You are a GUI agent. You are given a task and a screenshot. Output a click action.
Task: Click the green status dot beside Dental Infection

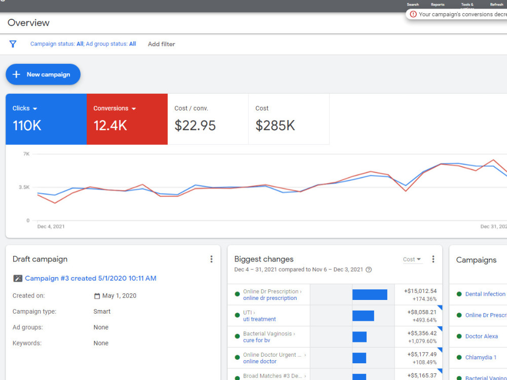click(x=459, y=294)
